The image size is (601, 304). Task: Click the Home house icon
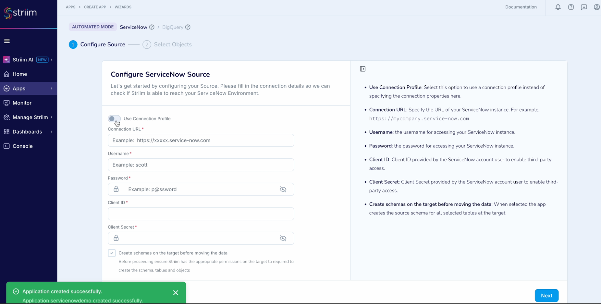7,74
